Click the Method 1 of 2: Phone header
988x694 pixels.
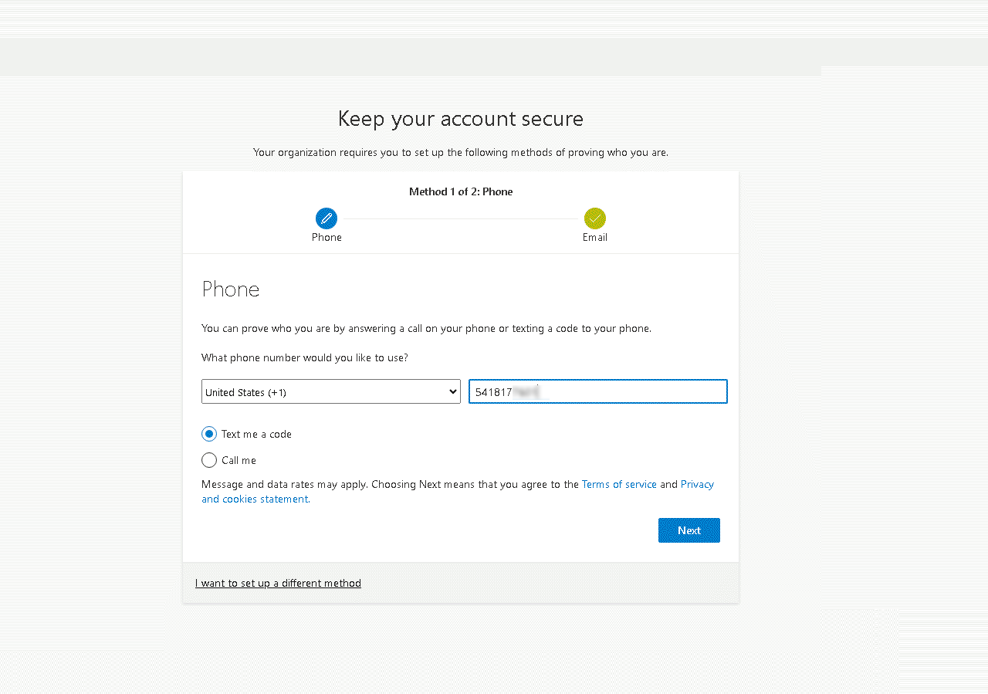tap(461, 191)
